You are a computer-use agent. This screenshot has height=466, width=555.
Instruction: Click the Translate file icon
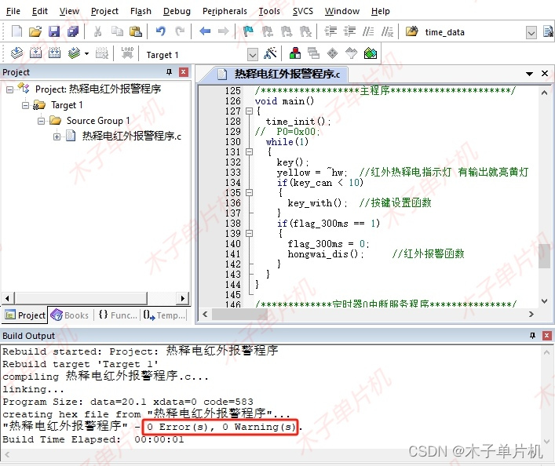pos(16,53)
